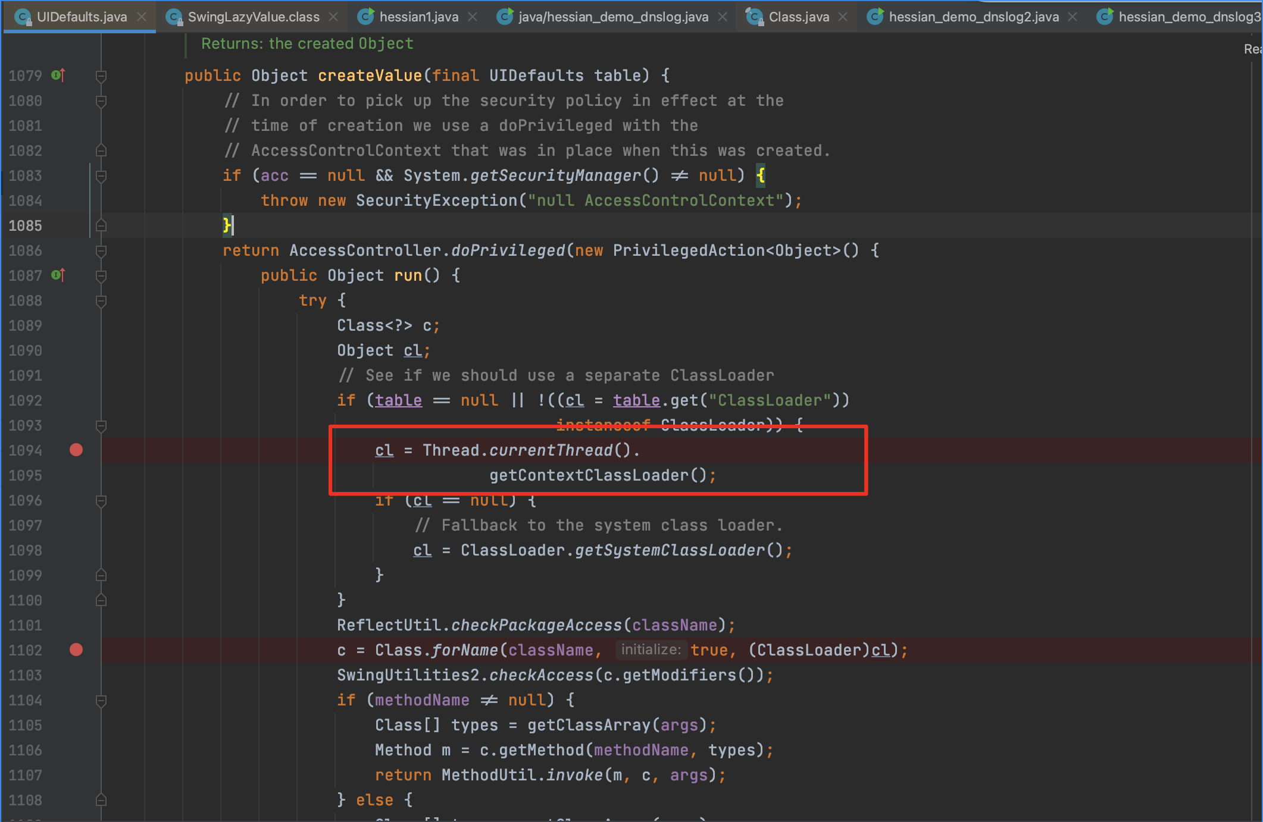Remove the breakpoint at line 1094
This screenshot has height=822, width=1263.
76,450
